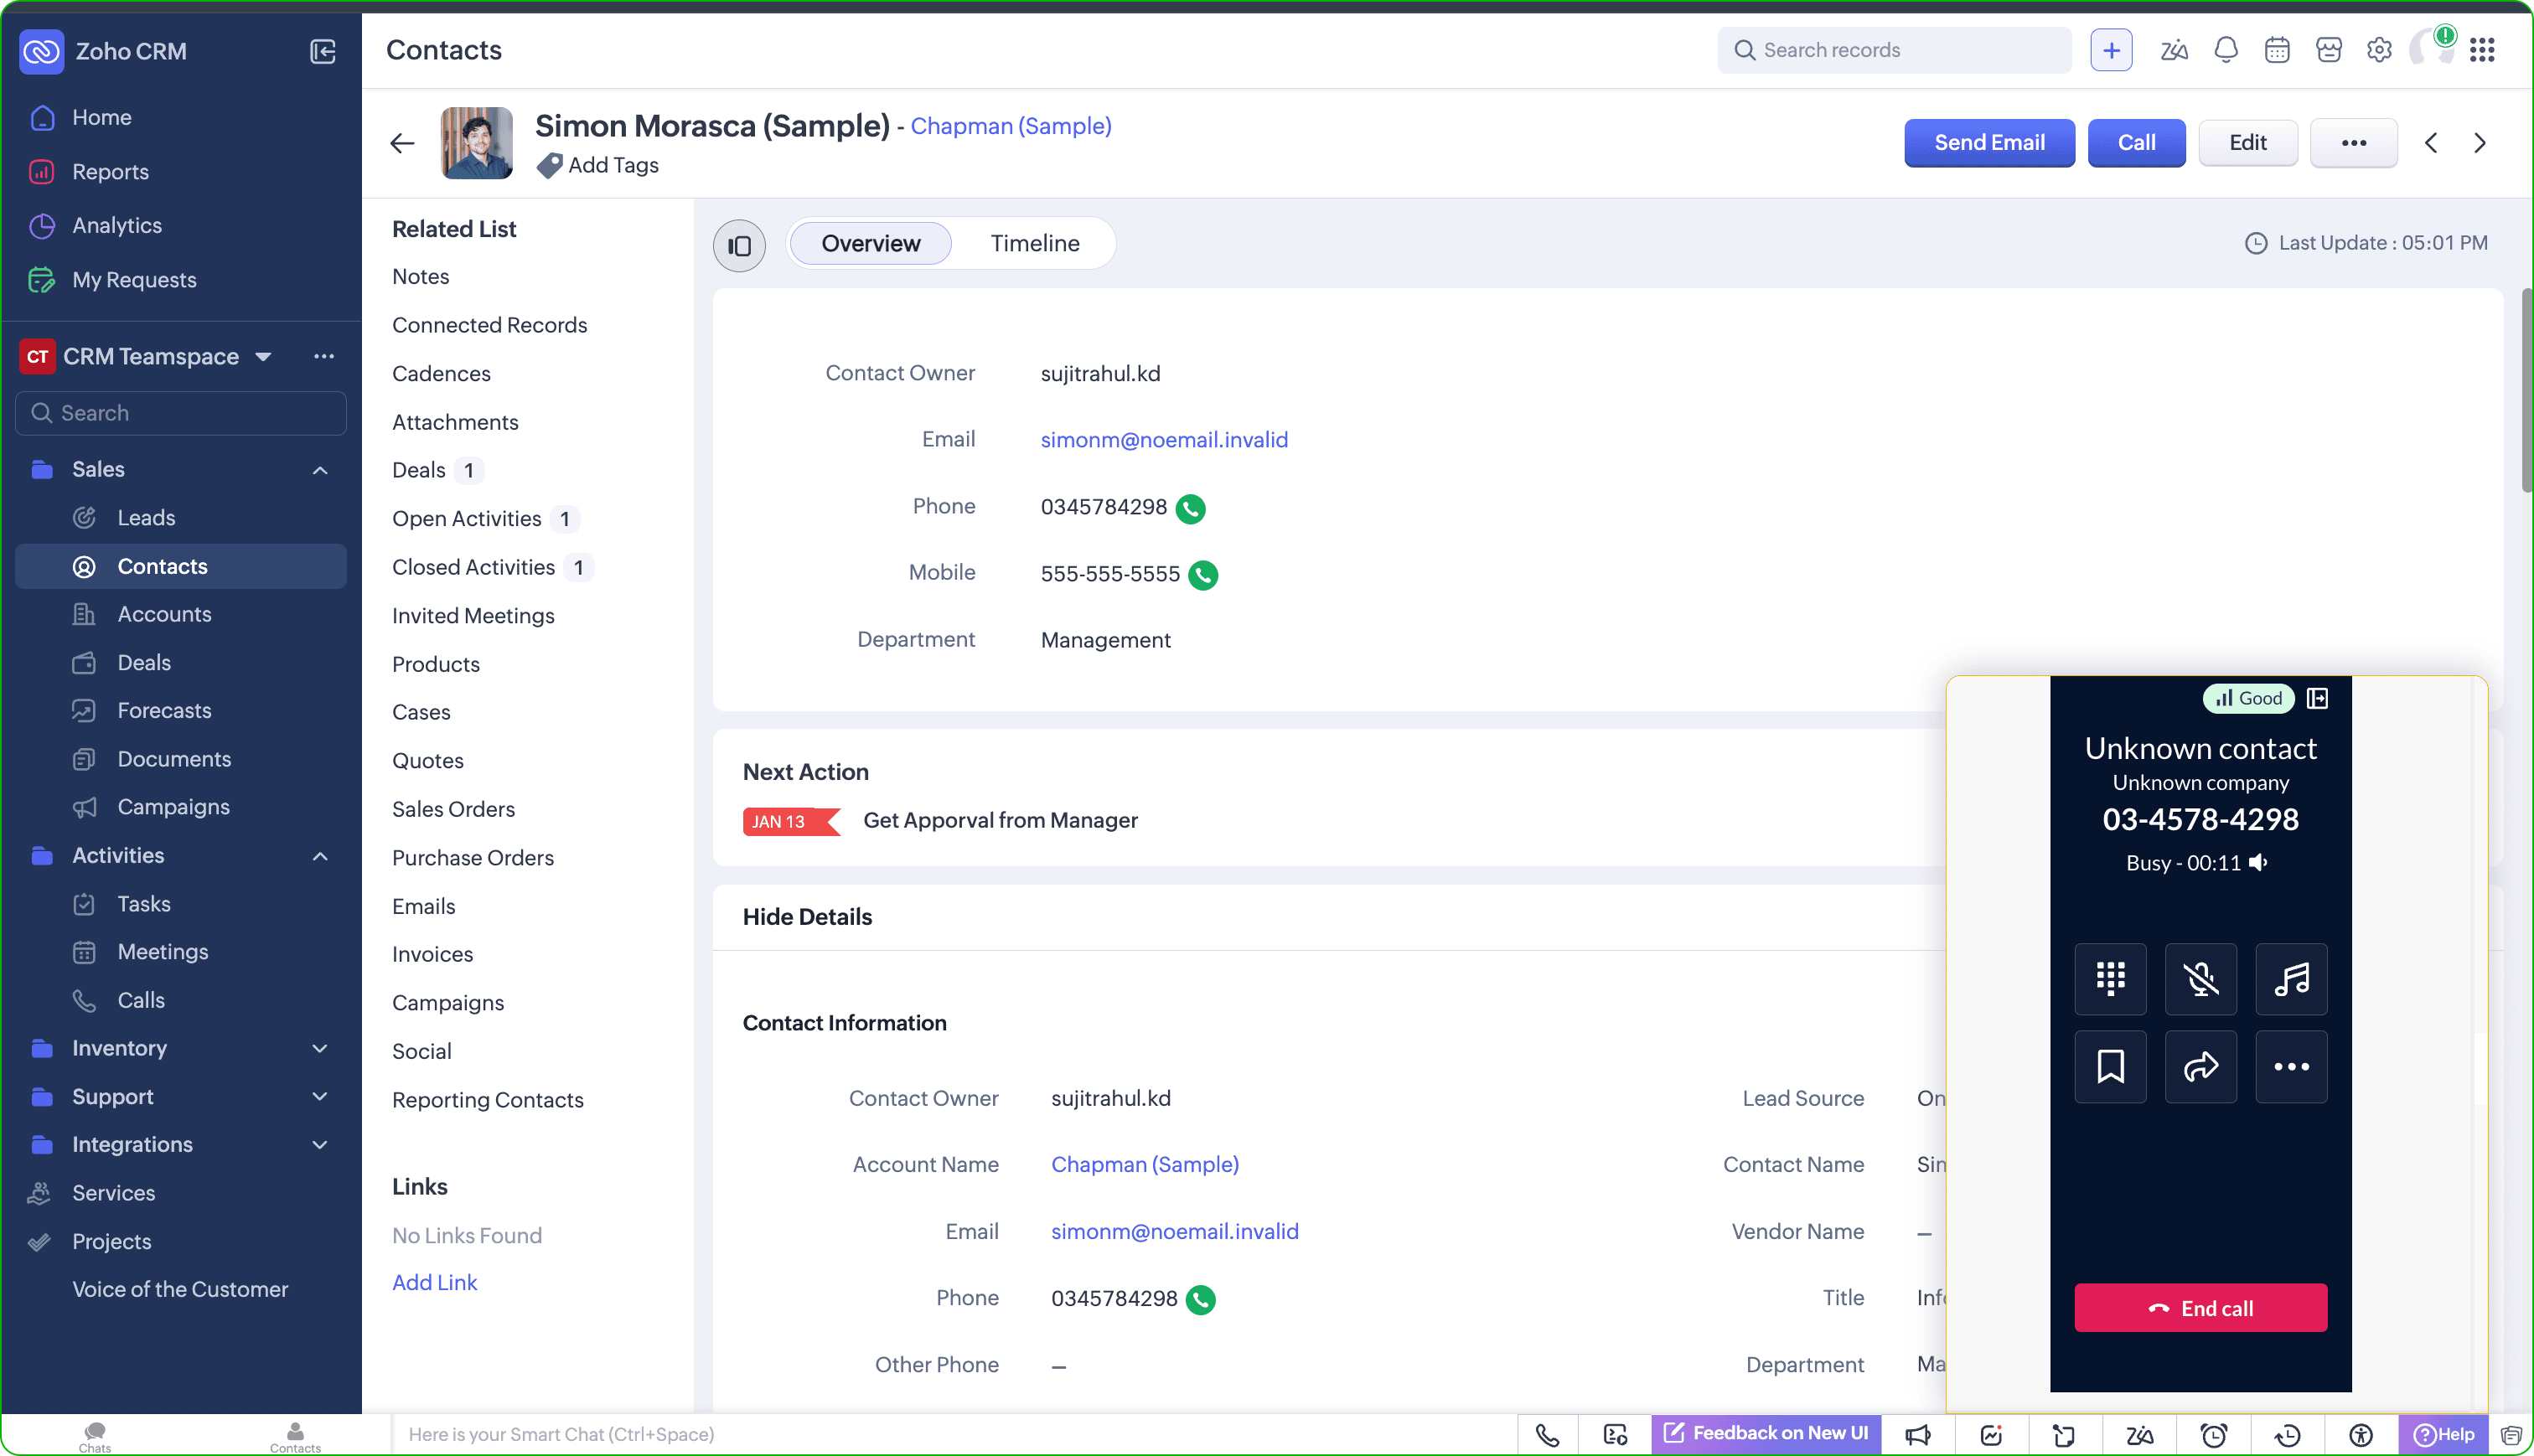Viewport: 2534px width, 1456px height.
Task: Transfer the call using forward arrow
Action: click(2200, 1066)
